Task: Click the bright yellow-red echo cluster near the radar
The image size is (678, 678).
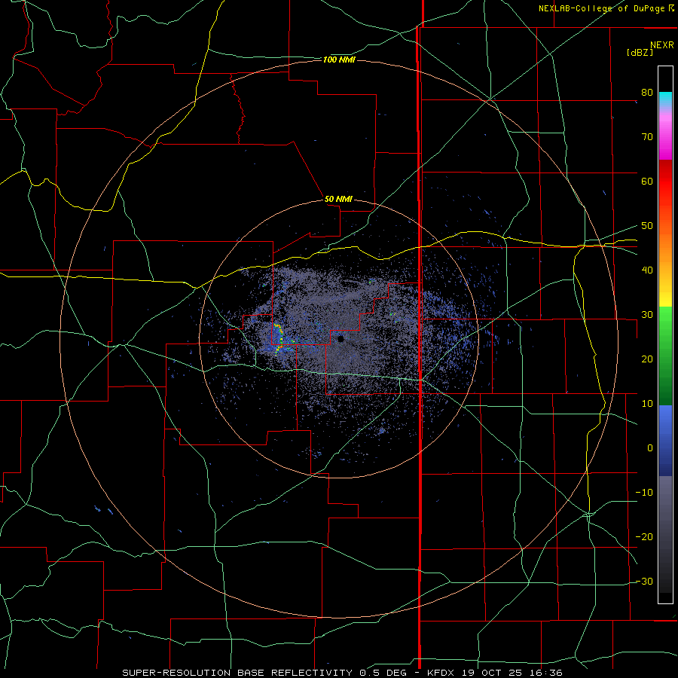Action: click(279, 339)
